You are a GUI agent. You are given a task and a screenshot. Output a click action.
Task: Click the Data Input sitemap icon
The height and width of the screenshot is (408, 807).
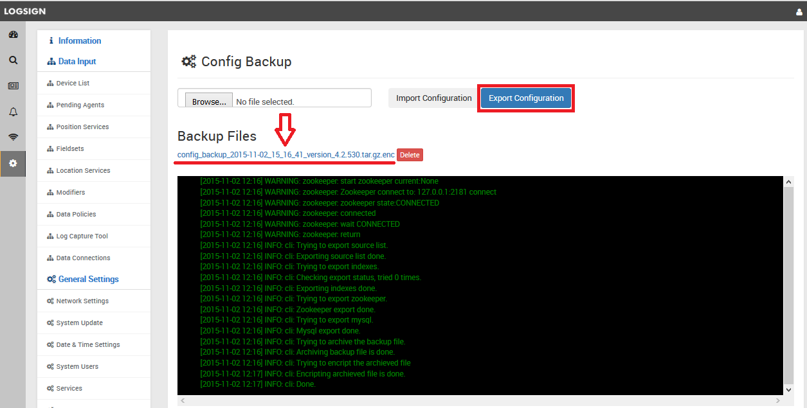click(51, 62)
